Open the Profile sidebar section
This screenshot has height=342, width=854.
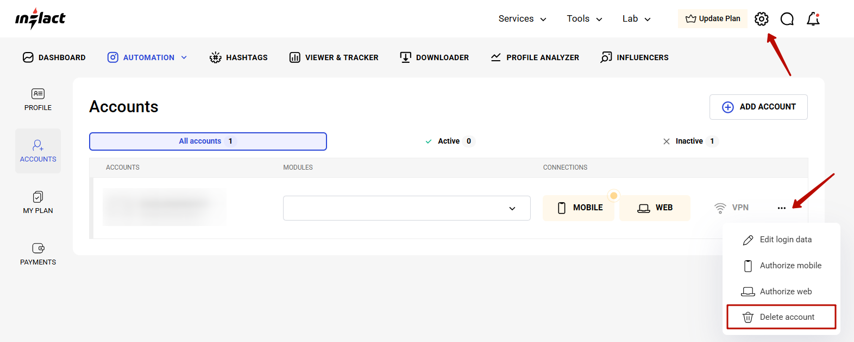(38, 100)
